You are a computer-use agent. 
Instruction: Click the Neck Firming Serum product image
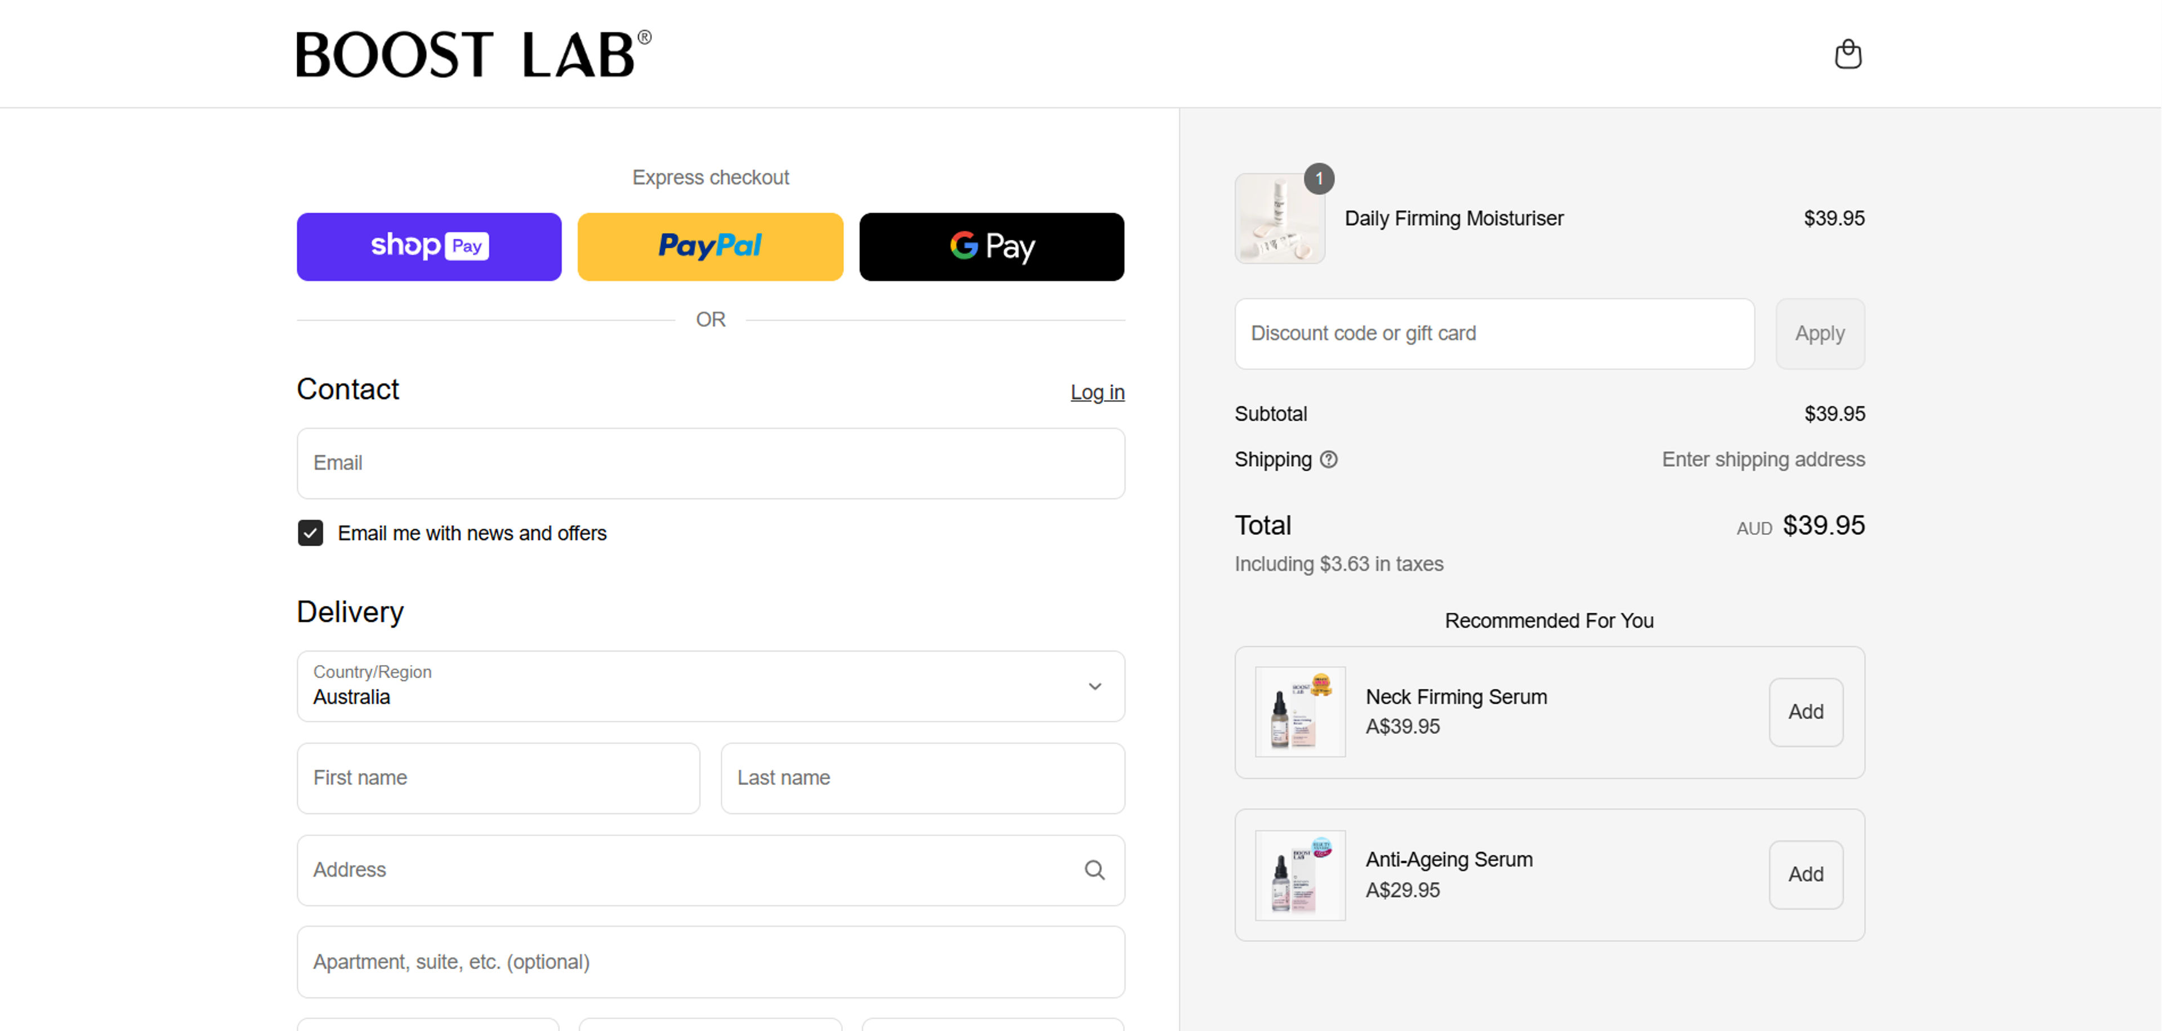tap(1300, 712)
